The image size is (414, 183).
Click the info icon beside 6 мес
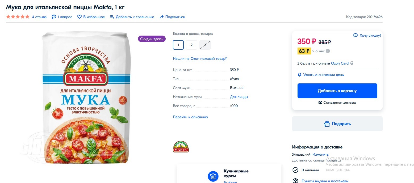(328, 51)
